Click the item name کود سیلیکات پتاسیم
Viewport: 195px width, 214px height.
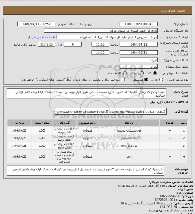(x=129, y=131)
